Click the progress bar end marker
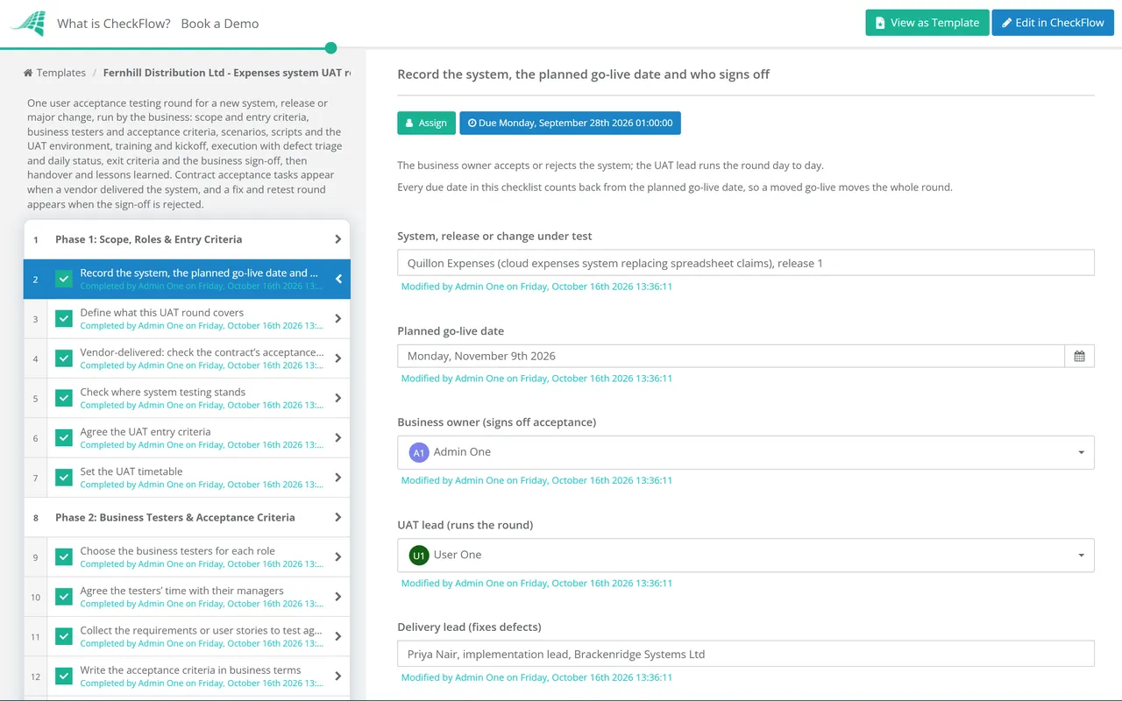Image resolution: width=1122 pixels, height=701 pixels. tap(330, 48)
